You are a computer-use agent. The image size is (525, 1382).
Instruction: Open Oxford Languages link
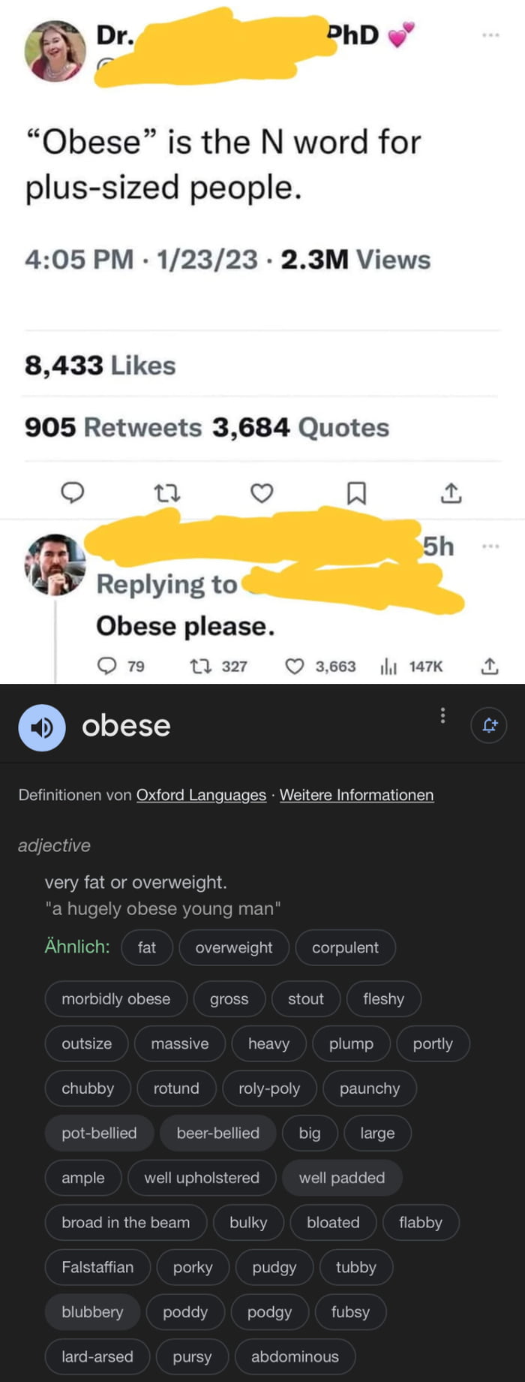pyautogui.click(x=200, y=794)
